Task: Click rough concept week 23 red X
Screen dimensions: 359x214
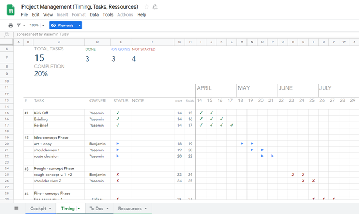Action: [x=293, y=175]
